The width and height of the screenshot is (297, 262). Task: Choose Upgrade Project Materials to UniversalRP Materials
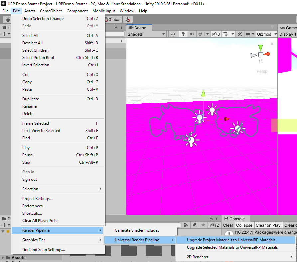click(231, 240)
